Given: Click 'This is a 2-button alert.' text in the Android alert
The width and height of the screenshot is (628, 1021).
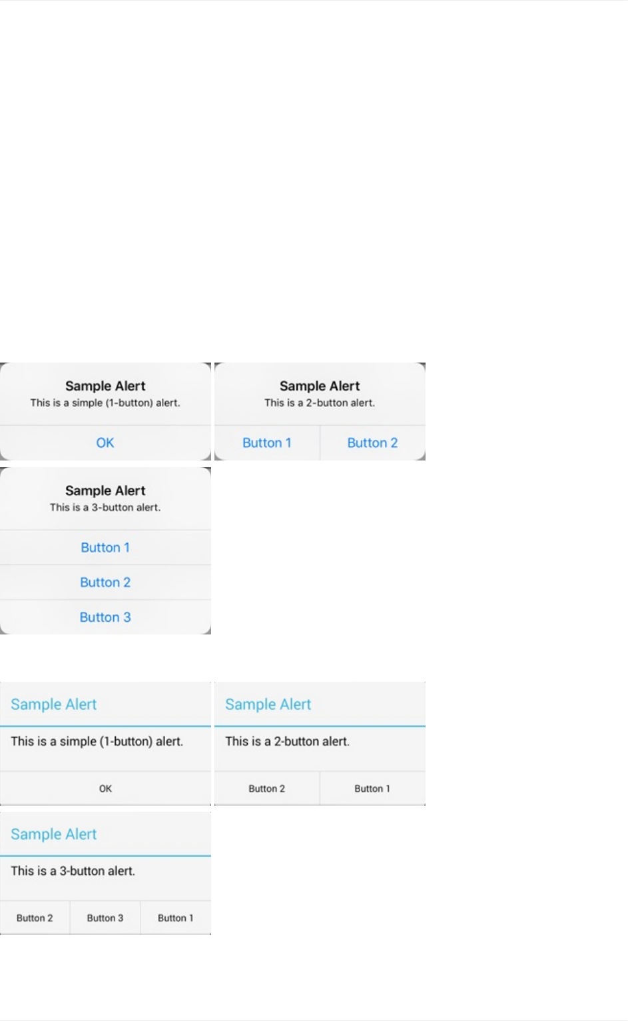Looking at the screenshot, I should tap(288, 741).
